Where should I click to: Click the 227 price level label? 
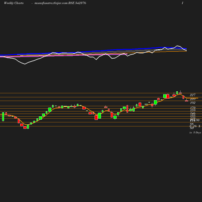tap(193, 95)
